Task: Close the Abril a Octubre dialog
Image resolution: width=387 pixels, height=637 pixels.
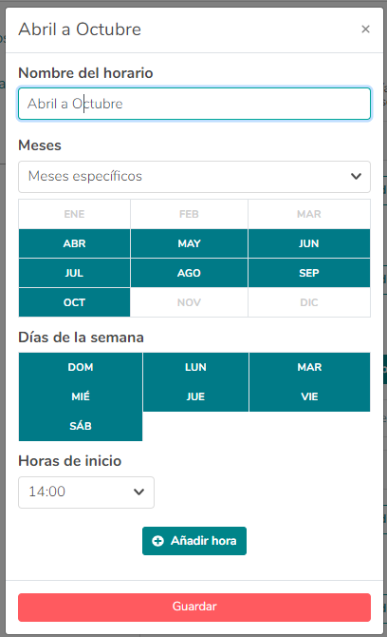Action: (365, 29)
